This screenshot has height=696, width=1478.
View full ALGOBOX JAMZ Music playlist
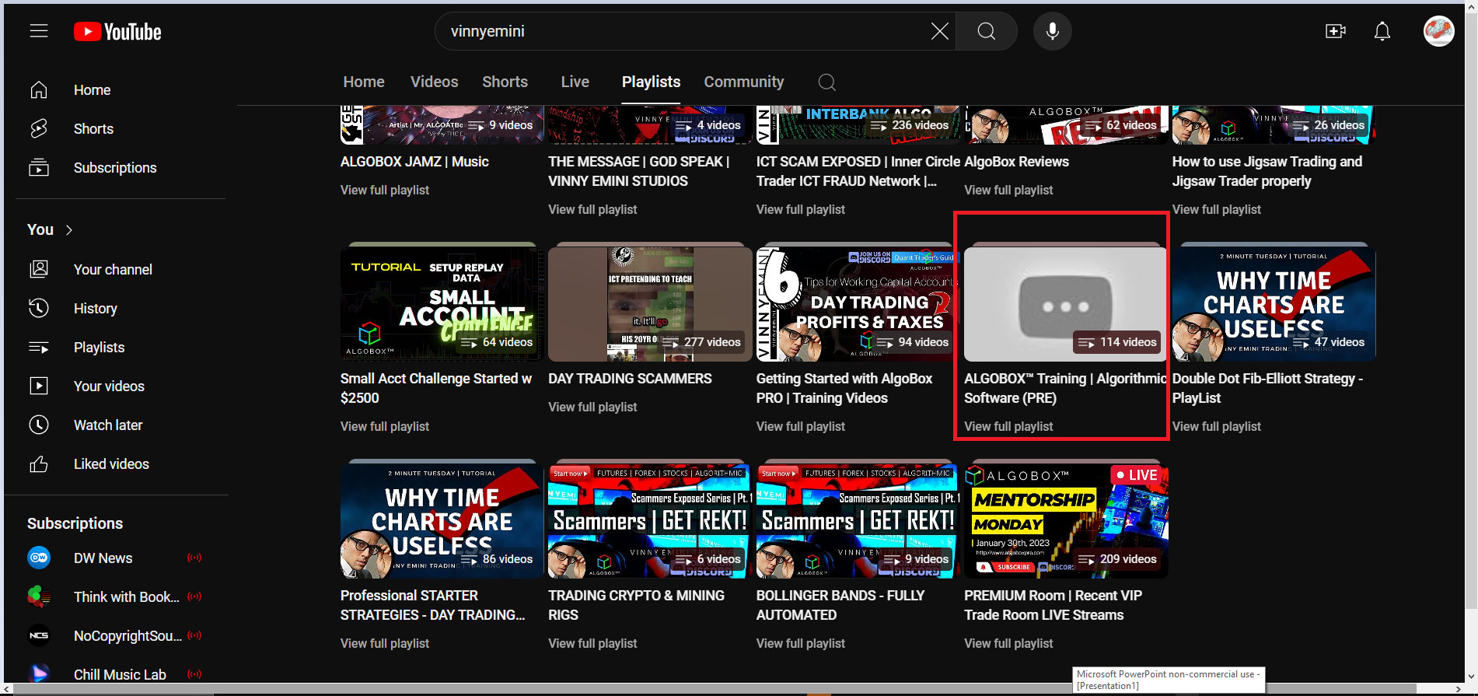[x=384, y=191]
